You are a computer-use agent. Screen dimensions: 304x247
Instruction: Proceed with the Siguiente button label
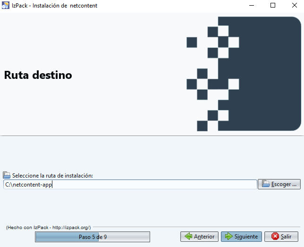246,237
